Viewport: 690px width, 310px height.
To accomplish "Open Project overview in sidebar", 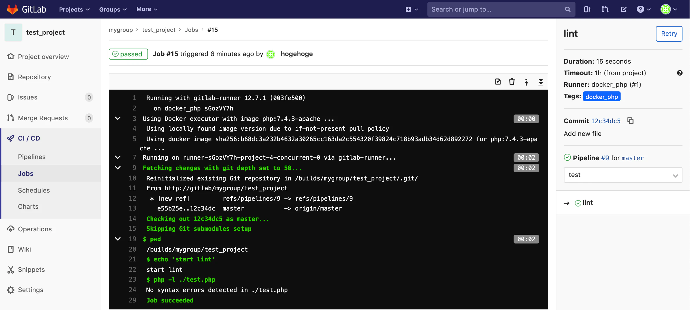I will [43, 57].
